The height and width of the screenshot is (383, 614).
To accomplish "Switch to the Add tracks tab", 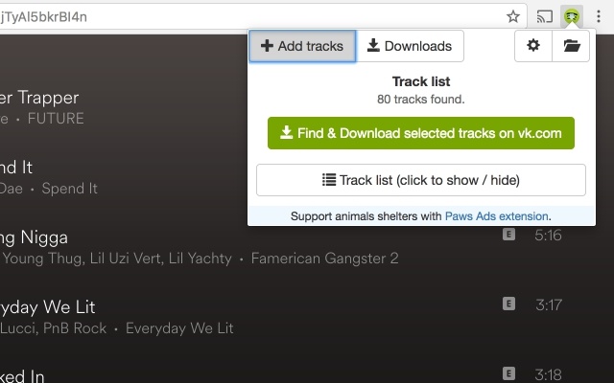I will (x=302, y=46).
